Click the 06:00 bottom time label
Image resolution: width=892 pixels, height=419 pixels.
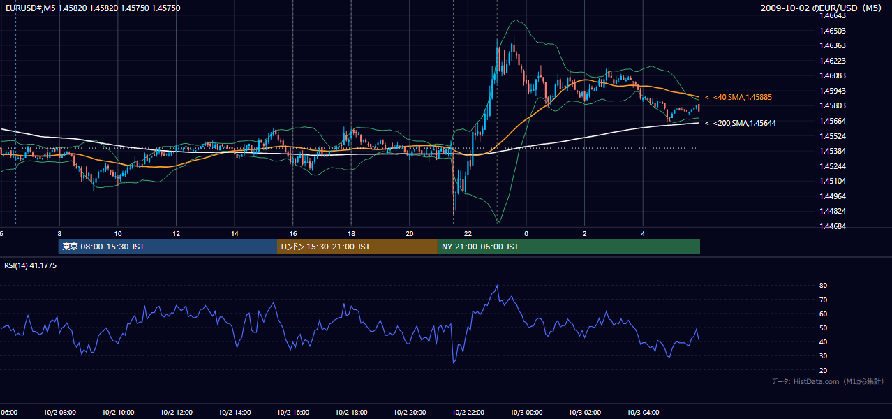point(8,412)
